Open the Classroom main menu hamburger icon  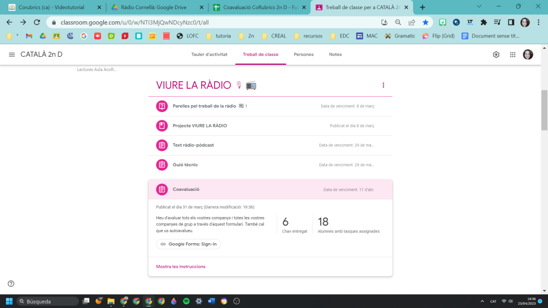(x=12, y=55)
